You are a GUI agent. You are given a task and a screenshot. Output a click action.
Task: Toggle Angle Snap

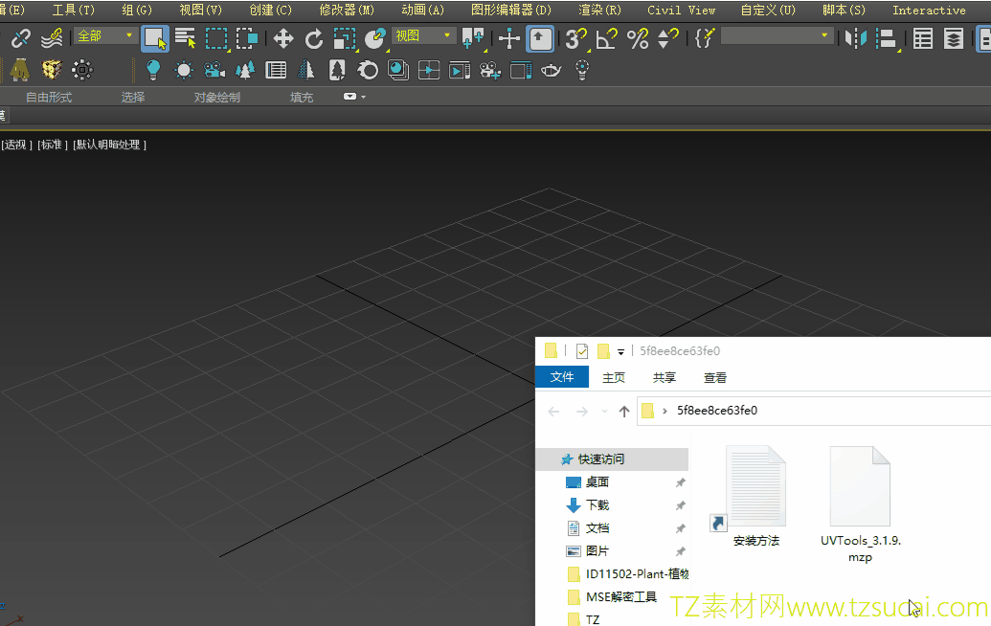[606, 39]
